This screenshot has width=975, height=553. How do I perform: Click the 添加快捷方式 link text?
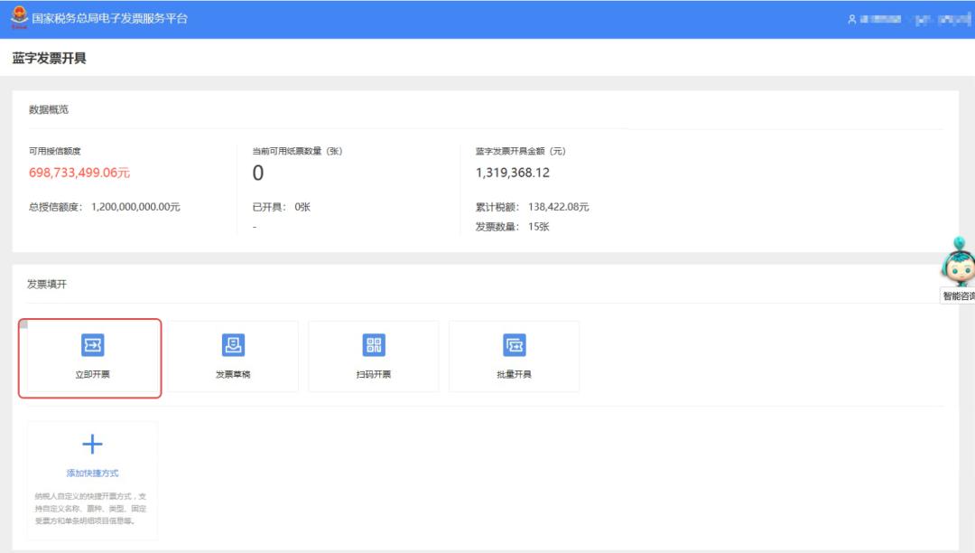coord(92,473)
